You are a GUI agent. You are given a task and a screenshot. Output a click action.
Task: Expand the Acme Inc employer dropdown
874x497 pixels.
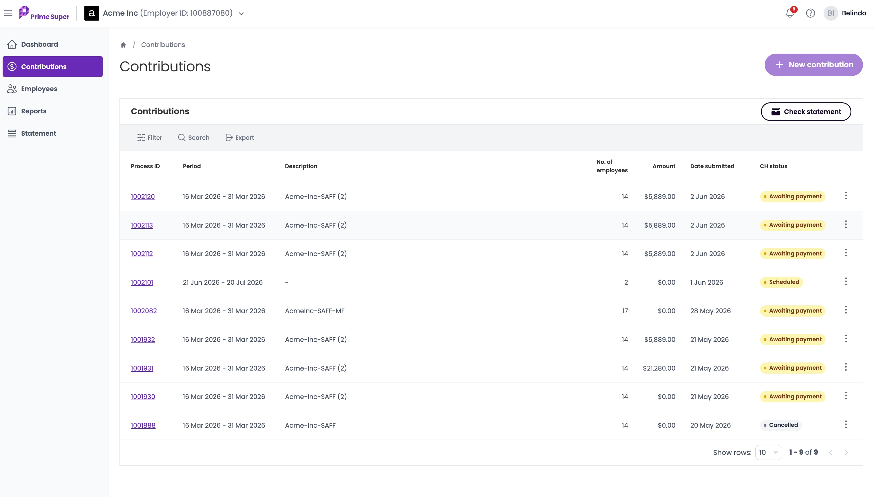(x=241, y=14)
